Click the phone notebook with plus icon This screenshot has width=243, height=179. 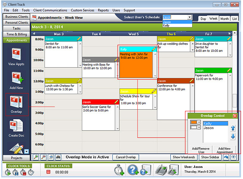tap(174, 170)
